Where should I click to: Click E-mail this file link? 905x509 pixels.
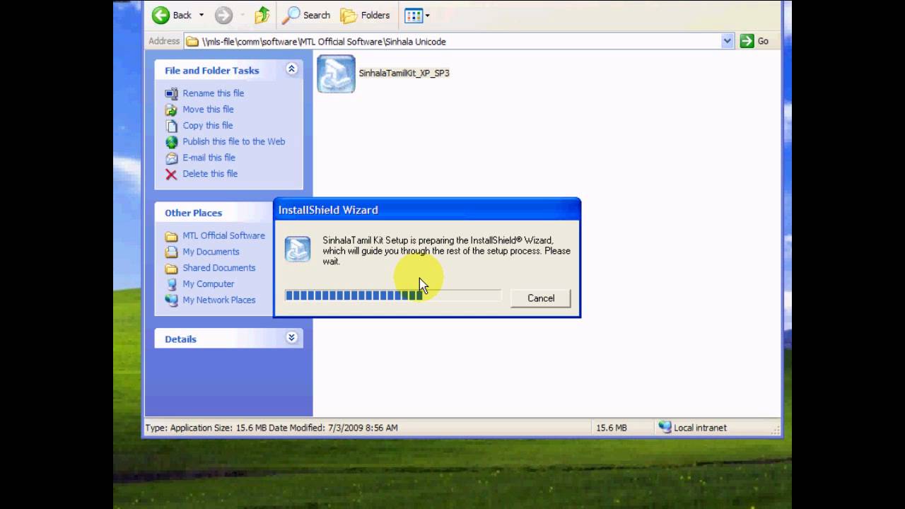click(x=209, y=158)
